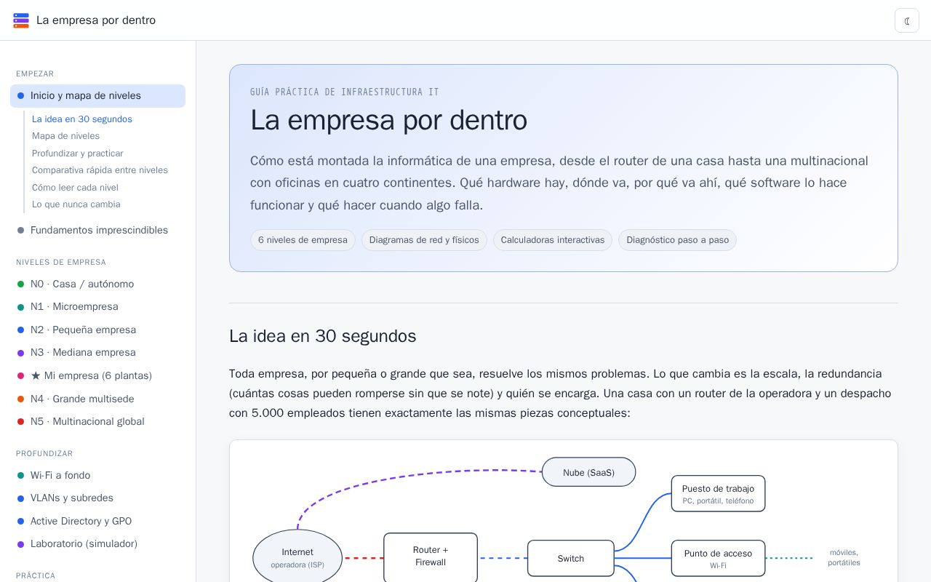This screenshot has width=931, height=582.
Task: Open 'VLANs y subredes' in sidebar
Action: [97, 498]
